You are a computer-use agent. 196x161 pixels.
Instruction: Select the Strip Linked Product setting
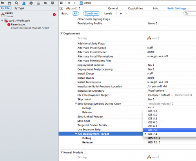pos(90,117)
